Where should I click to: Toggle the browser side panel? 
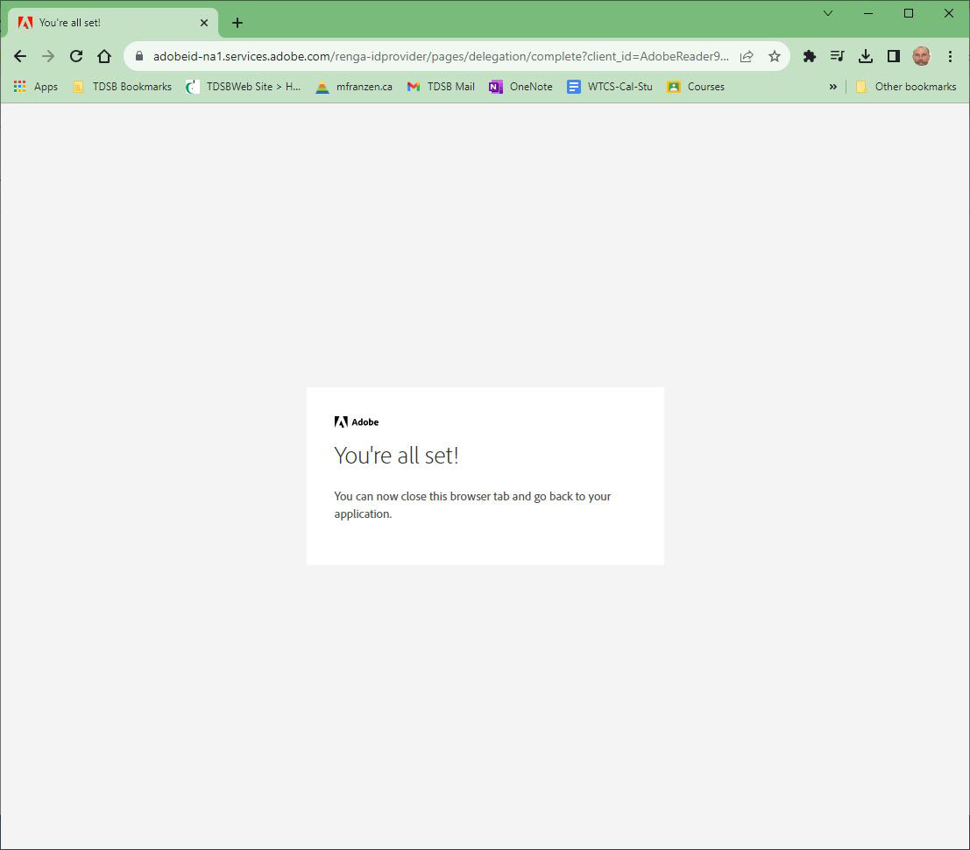click(894, 56)
